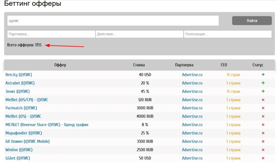Click red cross status for Марафонбет (ЦУПИС)

point(263,133)
